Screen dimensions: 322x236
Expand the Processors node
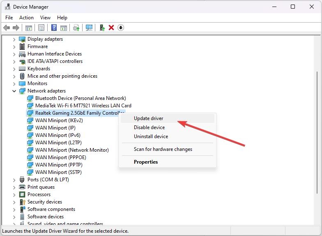click(x=14, y=195)
